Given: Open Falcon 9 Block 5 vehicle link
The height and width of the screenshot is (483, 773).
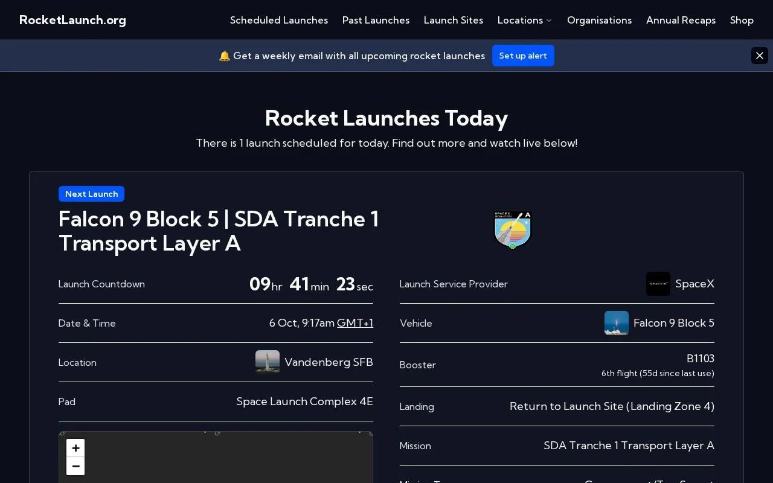Looking at the screenshot, I should click(674, 323).
